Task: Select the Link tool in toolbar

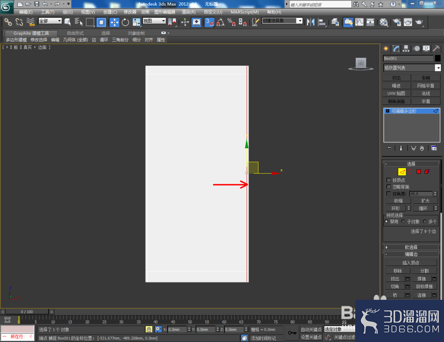Action: click(x=8, y=22)
